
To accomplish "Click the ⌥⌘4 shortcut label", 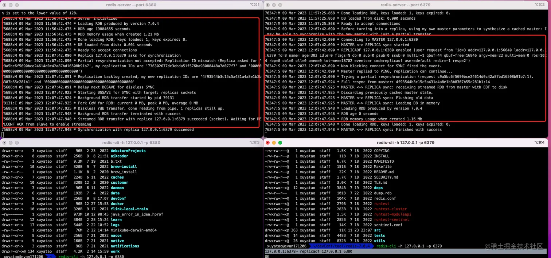I will (539, 143).
